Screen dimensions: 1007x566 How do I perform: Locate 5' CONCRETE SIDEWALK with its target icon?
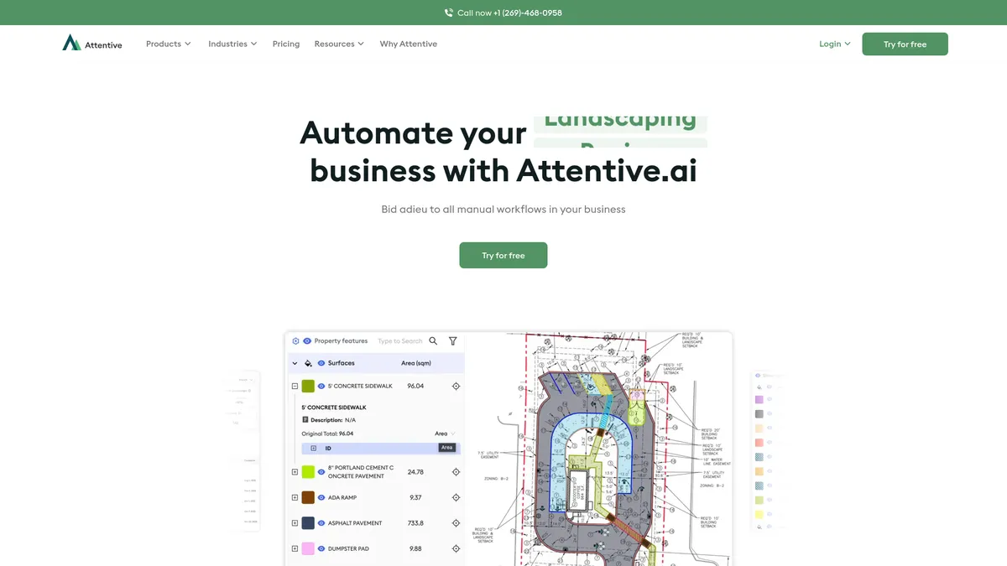click(456, 387)
